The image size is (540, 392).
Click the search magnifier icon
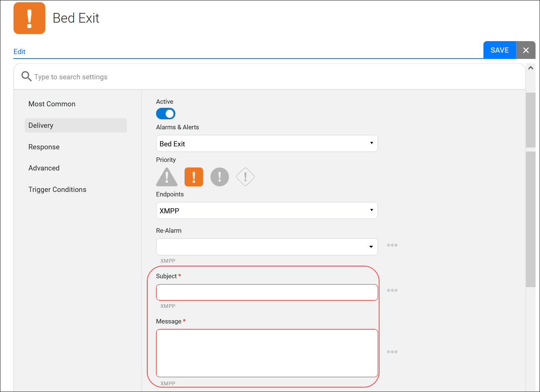pyautogui.click(x=26, y=76)
